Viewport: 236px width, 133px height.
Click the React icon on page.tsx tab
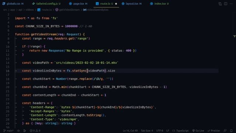click(x=70, y=4)
